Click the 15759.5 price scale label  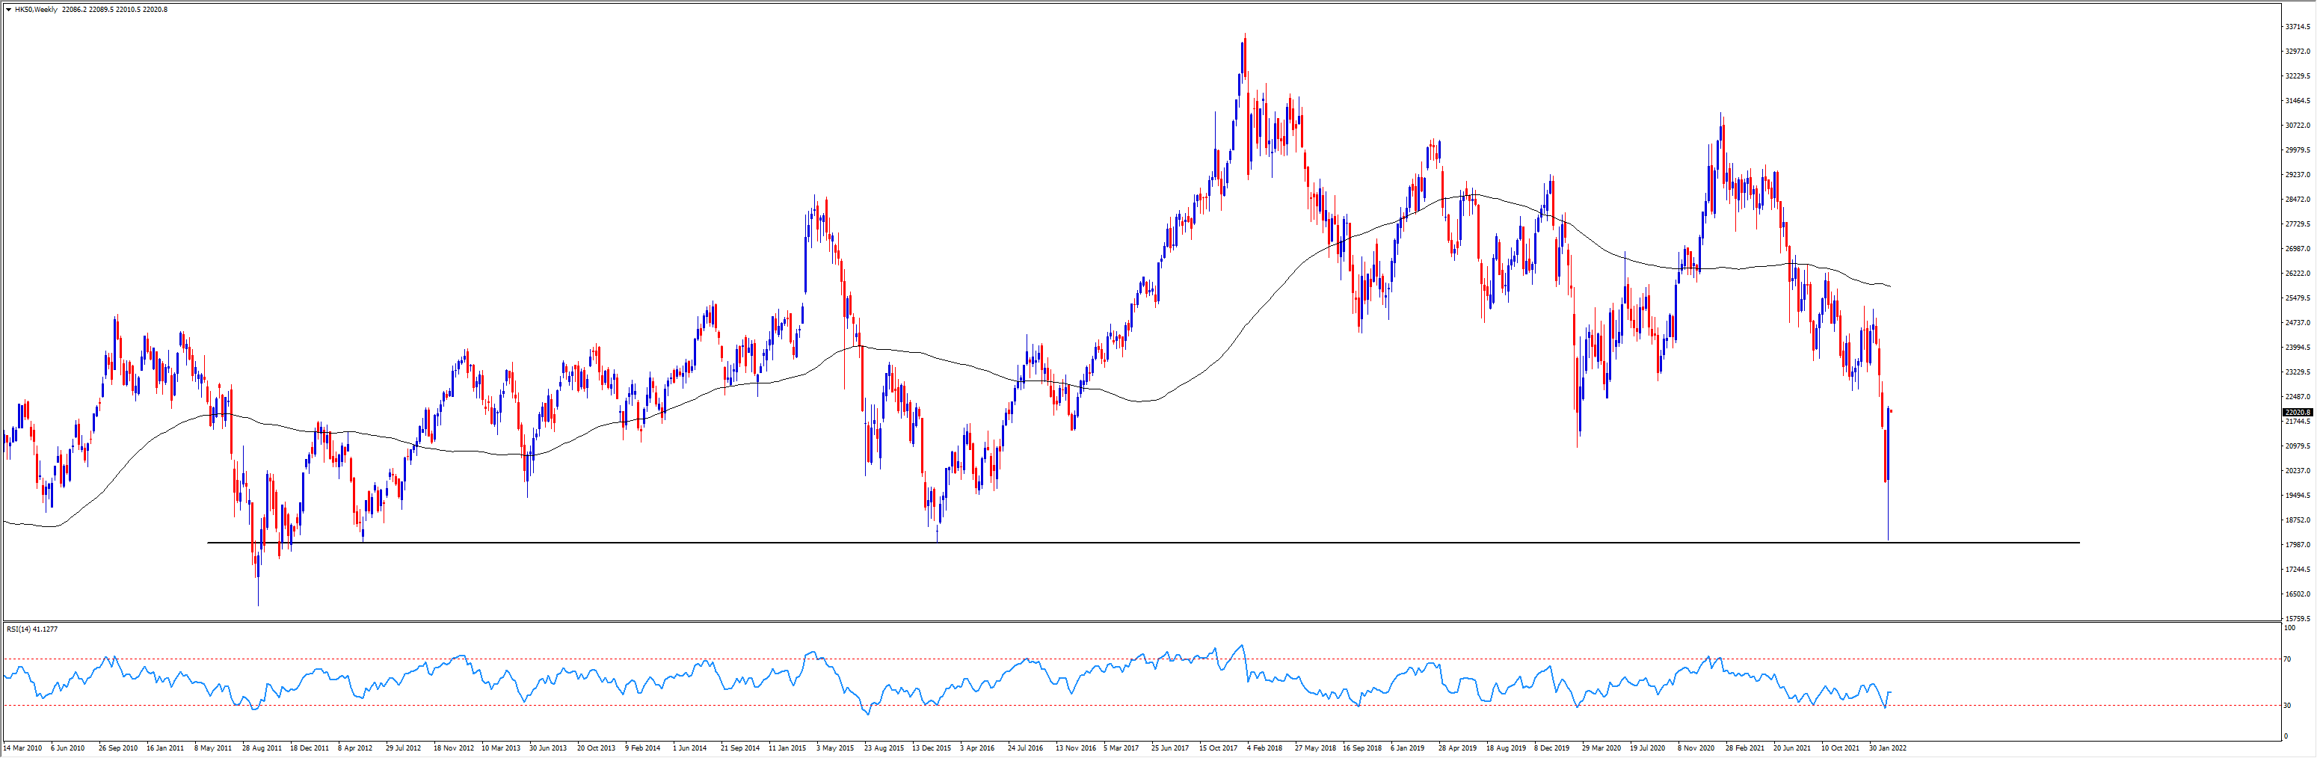tap(2298, 619)
